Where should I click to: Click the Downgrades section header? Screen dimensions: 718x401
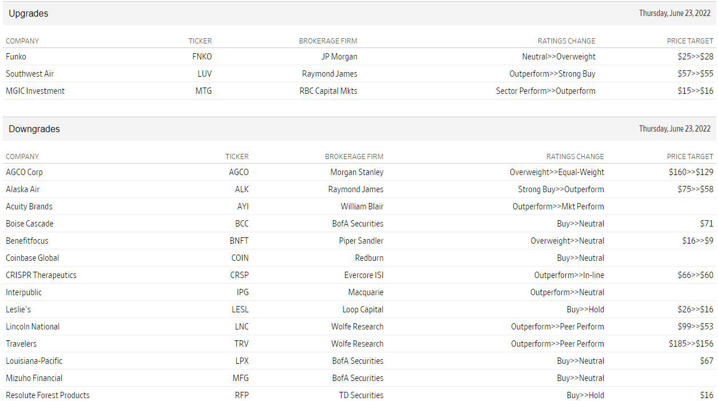pos(34,129)
